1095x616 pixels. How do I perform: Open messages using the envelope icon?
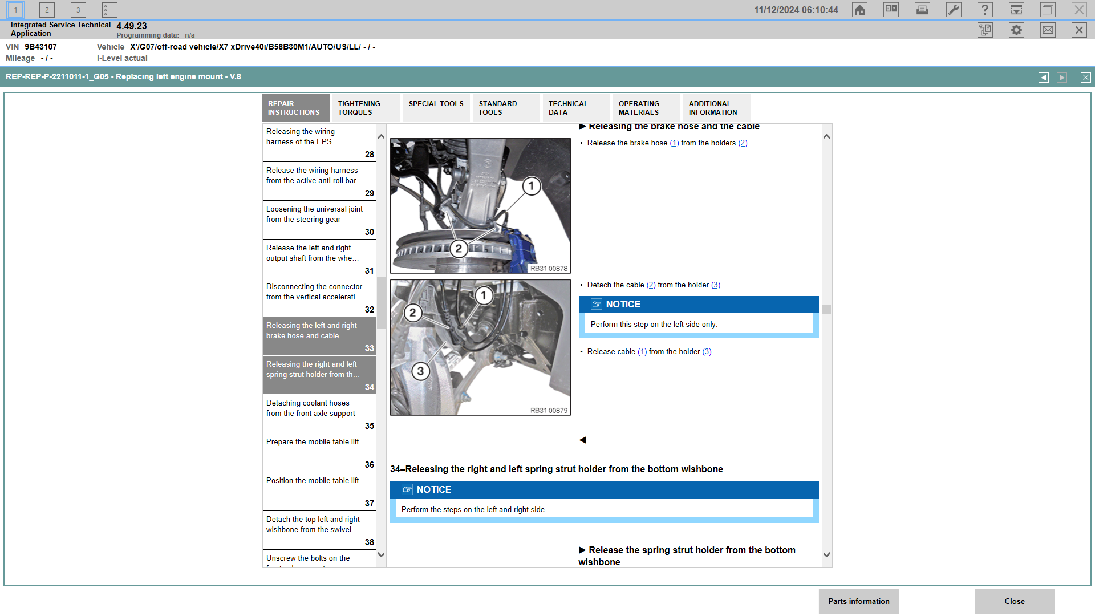point(1048,30)
